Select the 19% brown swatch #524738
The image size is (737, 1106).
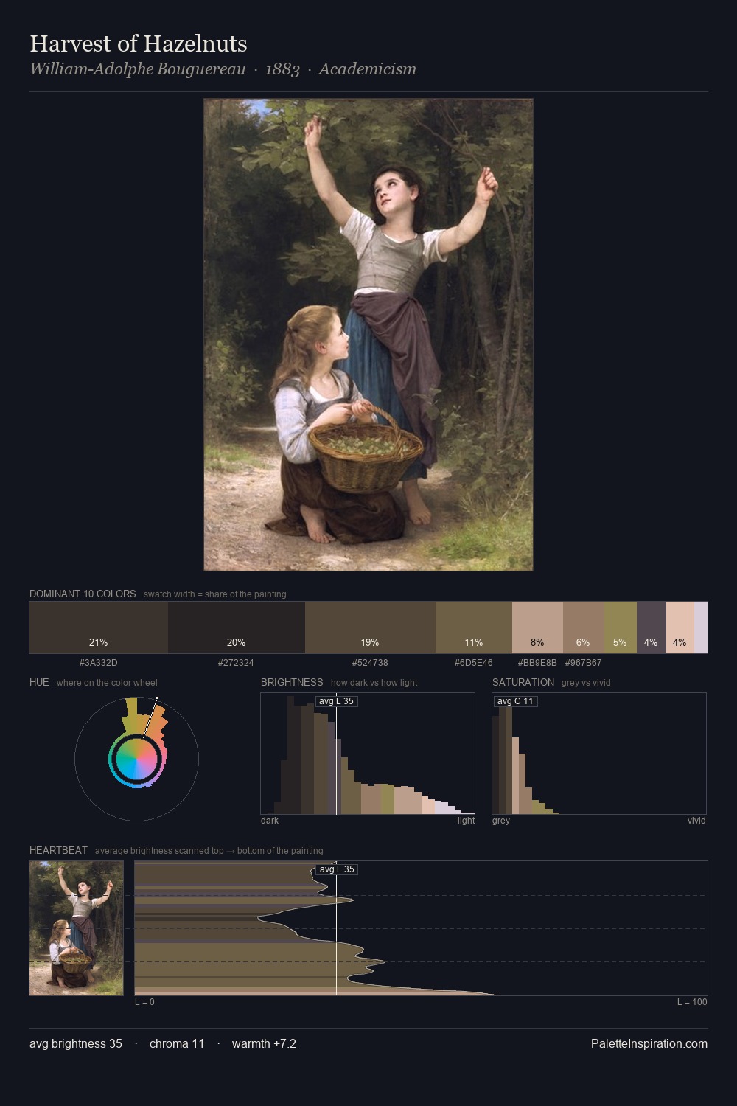click(x=370, y=627)
